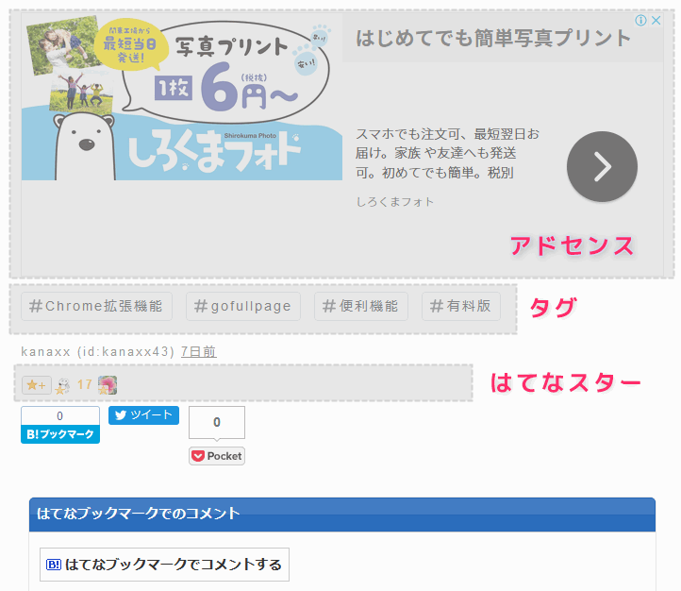This screenshot has width=681, height=591.
Task: Open the しろくまフォト banner image
Action: pos(181,97)
